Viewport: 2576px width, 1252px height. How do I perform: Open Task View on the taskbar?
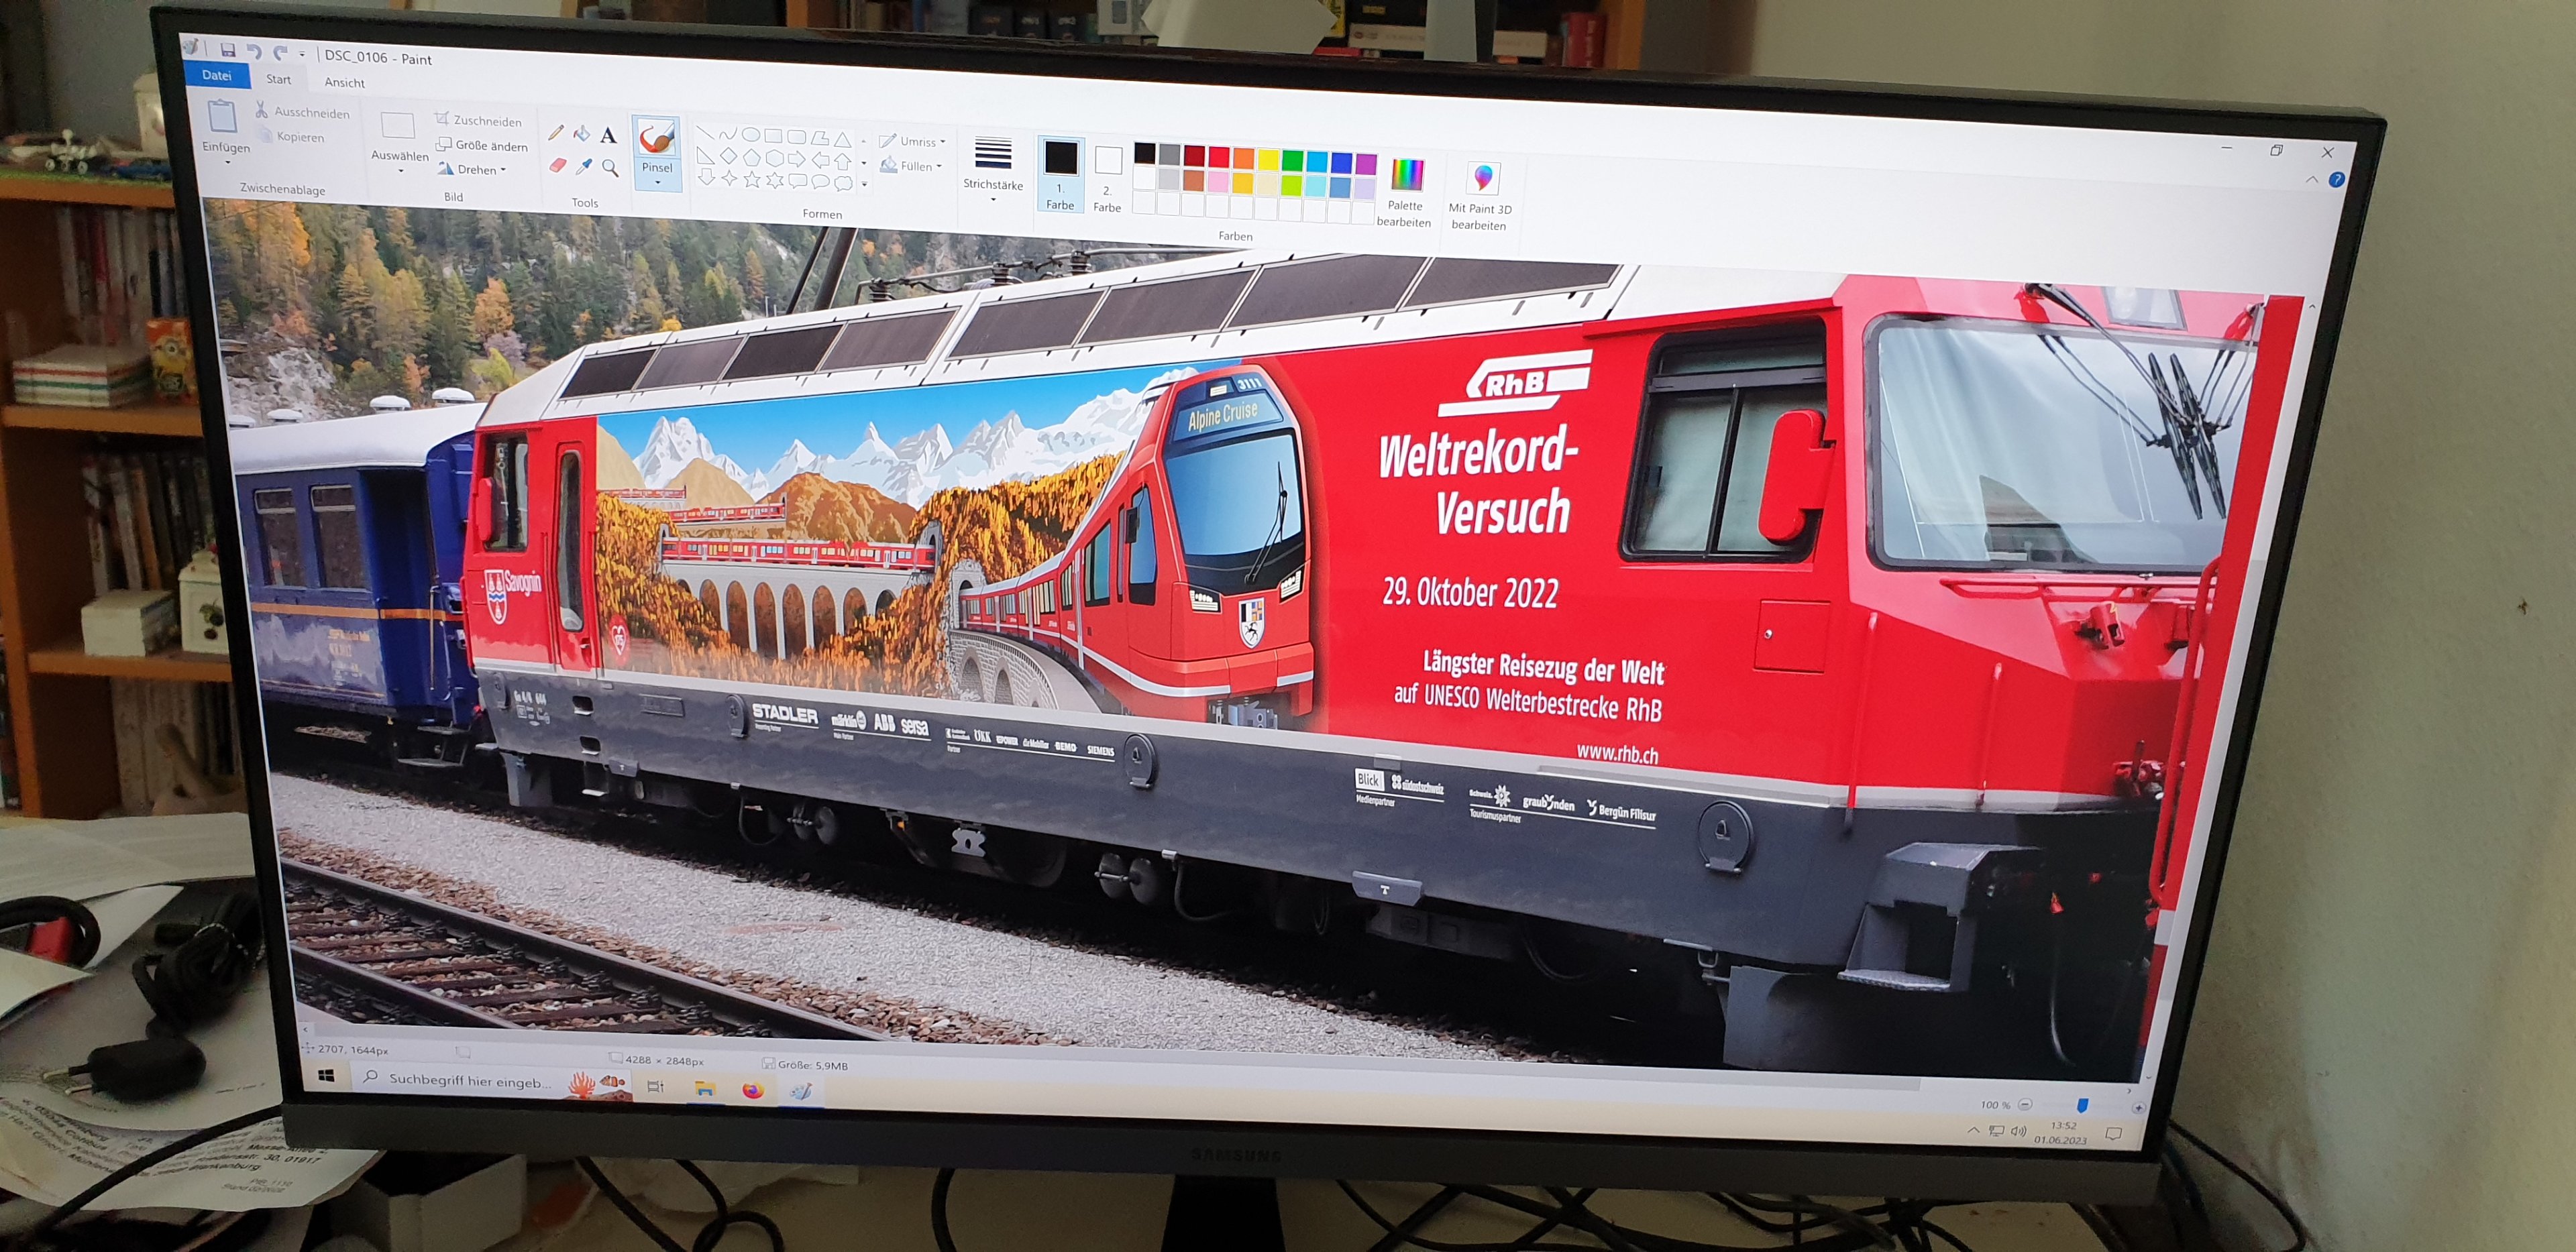[x=655, y=1086]
